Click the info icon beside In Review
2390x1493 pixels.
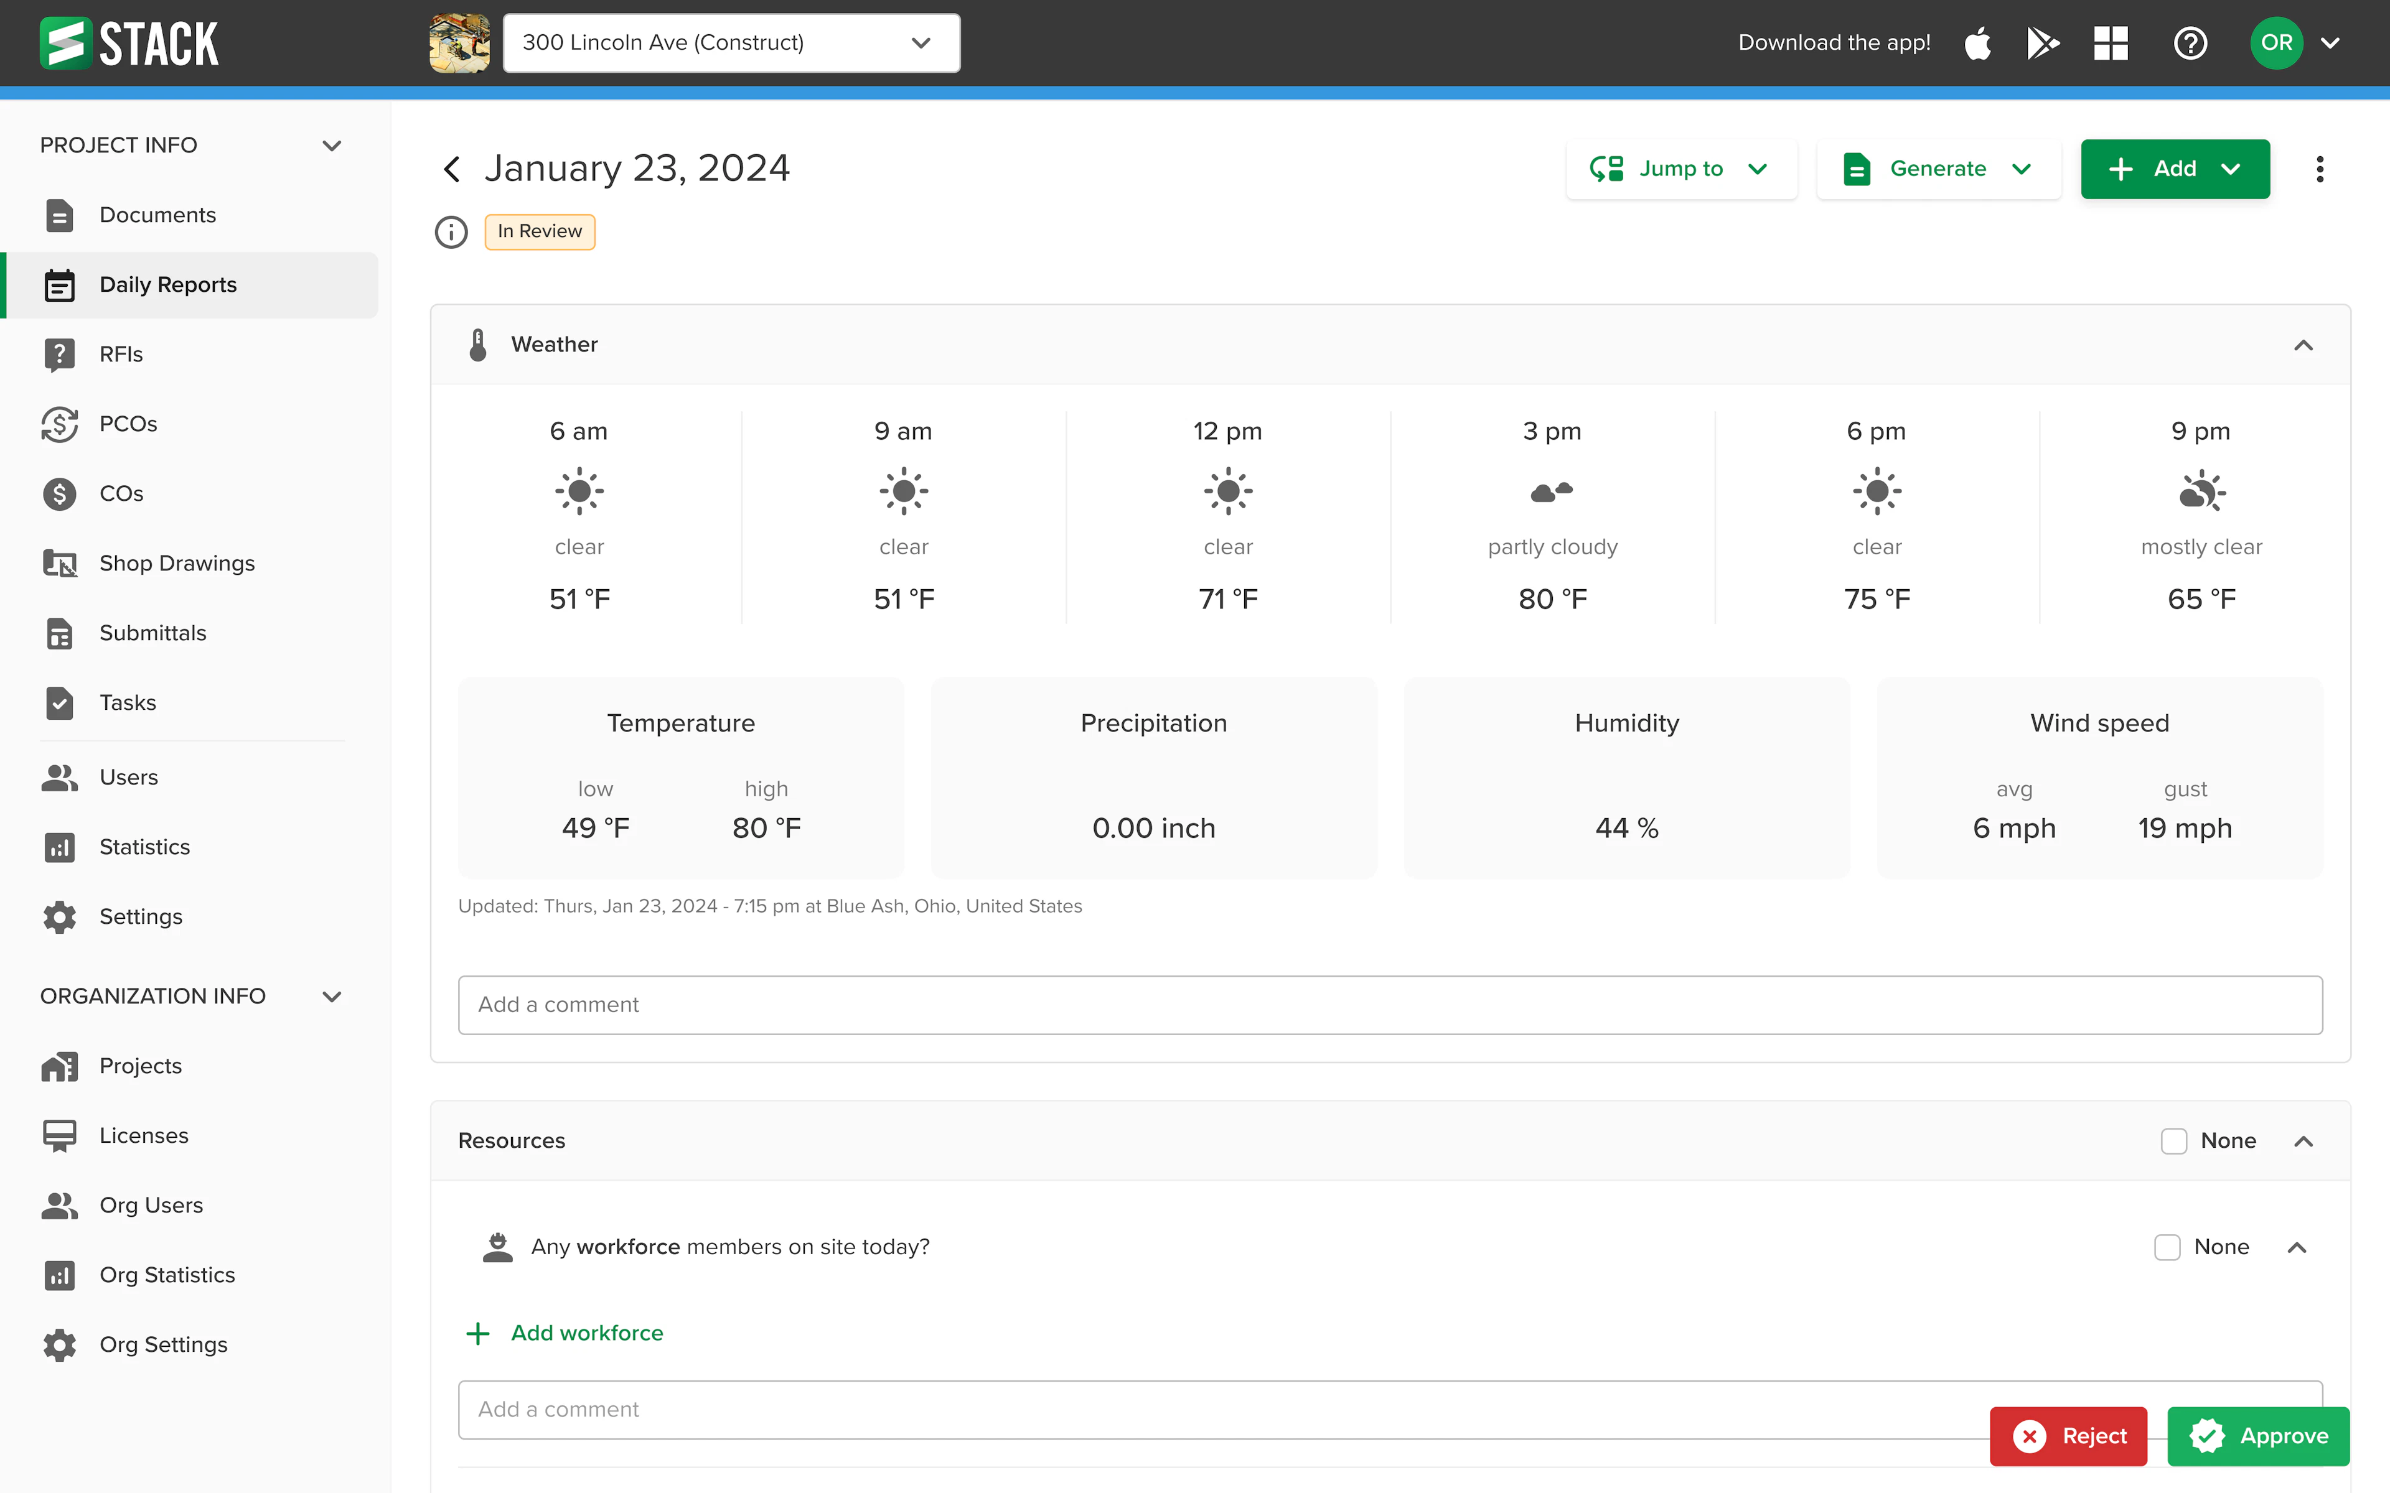(x=451, y=231)
